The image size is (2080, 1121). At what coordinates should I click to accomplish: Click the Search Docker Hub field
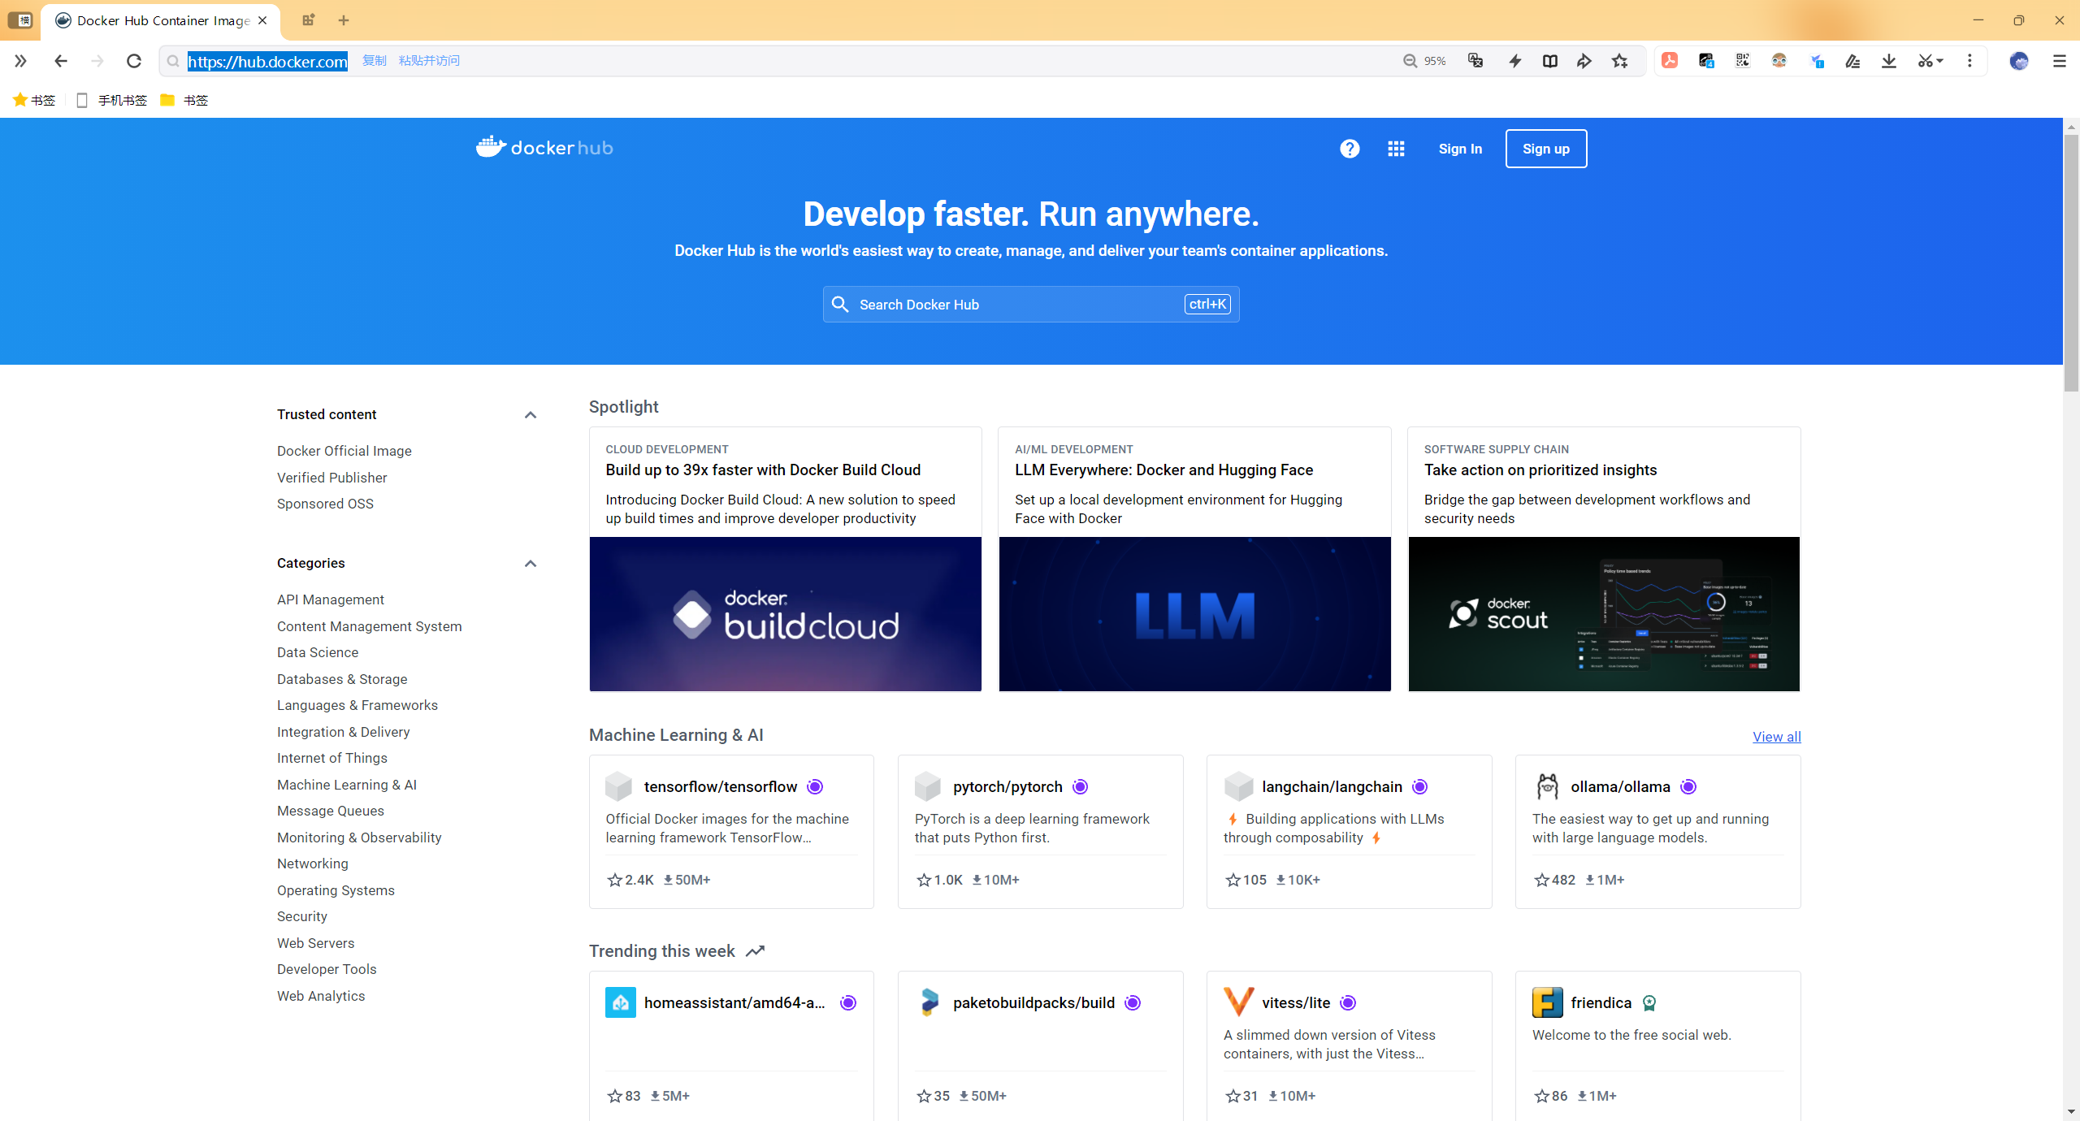[1031, 304]
